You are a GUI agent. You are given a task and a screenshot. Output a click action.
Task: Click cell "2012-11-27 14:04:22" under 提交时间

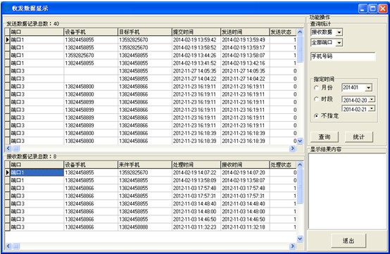point(196,79)
